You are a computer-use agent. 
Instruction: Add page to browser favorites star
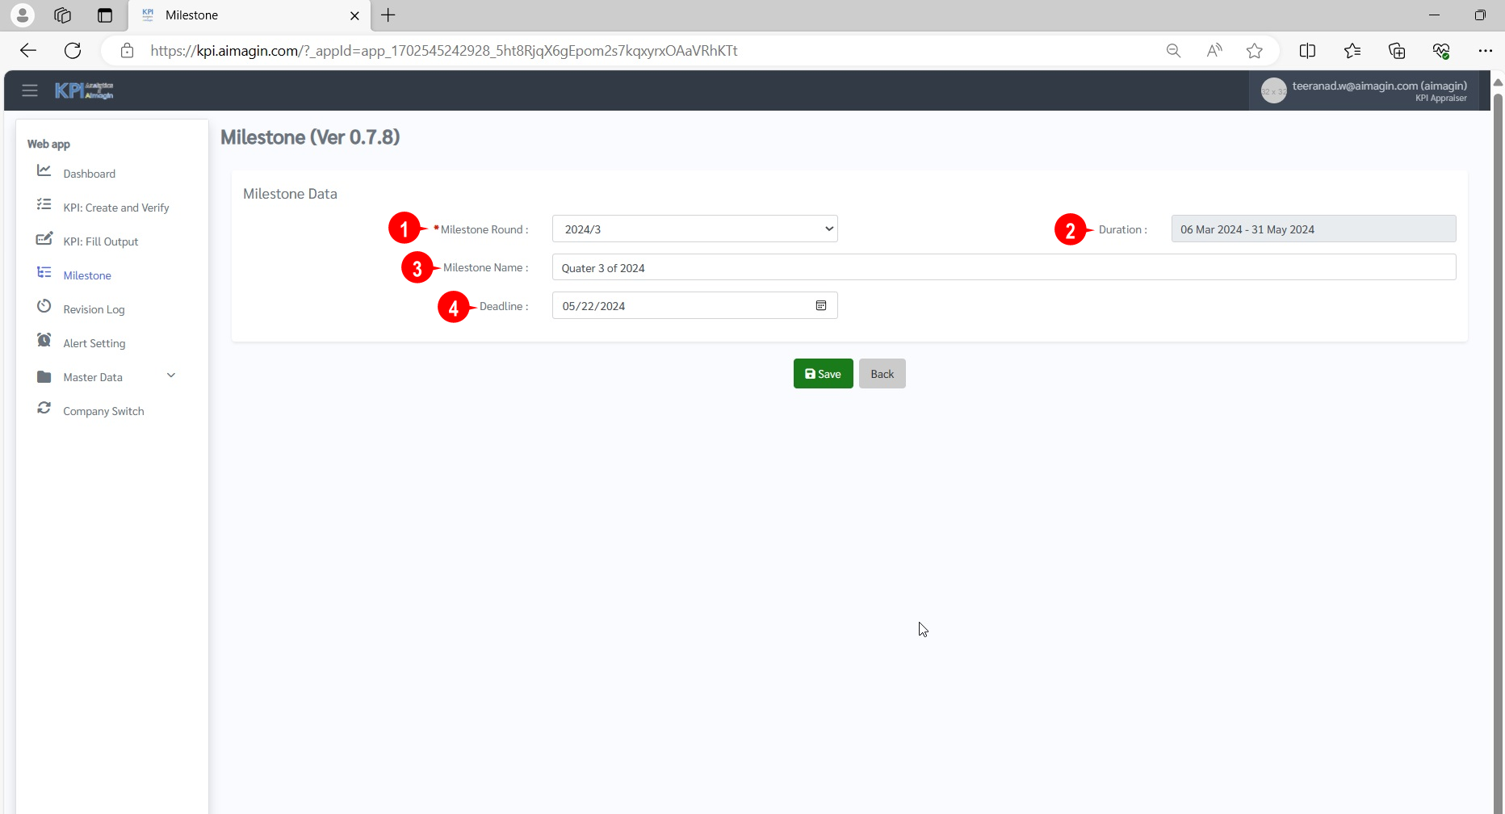1254,51
